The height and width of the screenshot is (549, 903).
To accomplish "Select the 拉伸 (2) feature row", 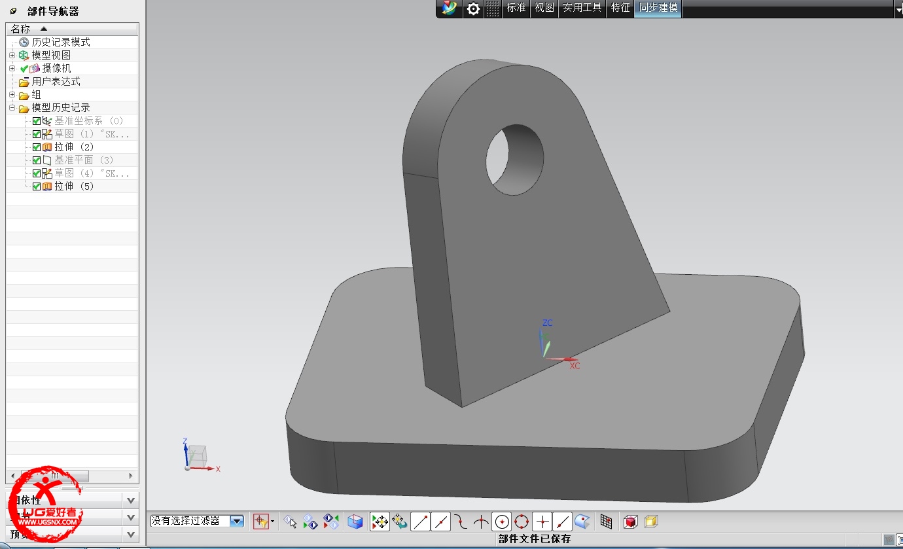I will click(74, 147).
